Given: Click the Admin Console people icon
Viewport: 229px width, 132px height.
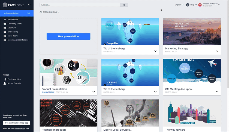Looking at the screenshot, I should pos(5,83).
